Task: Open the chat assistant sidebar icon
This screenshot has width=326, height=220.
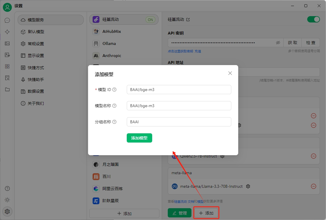Action: click(7, 20)
